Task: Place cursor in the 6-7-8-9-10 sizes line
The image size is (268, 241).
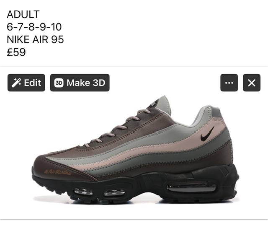Action: click(34, 27)
